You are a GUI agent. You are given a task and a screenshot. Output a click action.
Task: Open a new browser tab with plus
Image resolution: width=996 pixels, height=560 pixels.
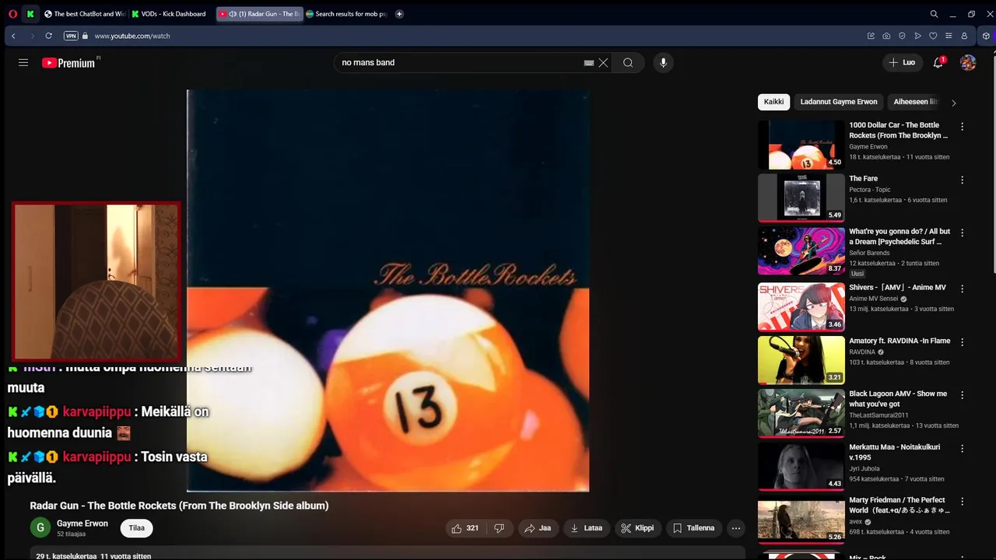pyautogui.click(x=399, y=14)
